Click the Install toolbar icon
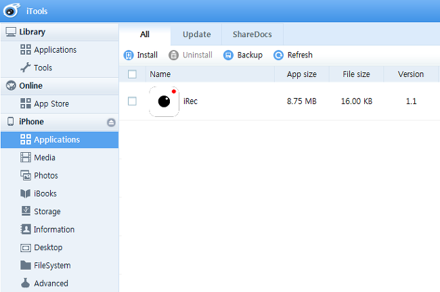The width and height of the screenshot is (440, 292). click(x=129, y=55)
